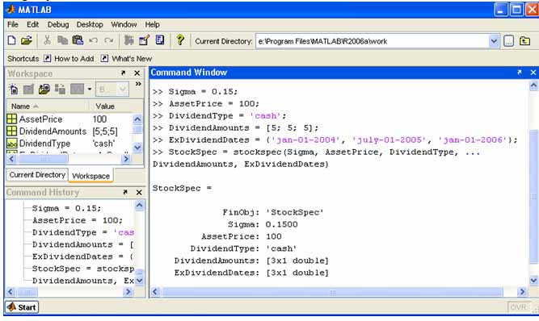Open Simulink via toolbar icon
The height and width of the screenshot is (321, 539).
pos(129,40)
